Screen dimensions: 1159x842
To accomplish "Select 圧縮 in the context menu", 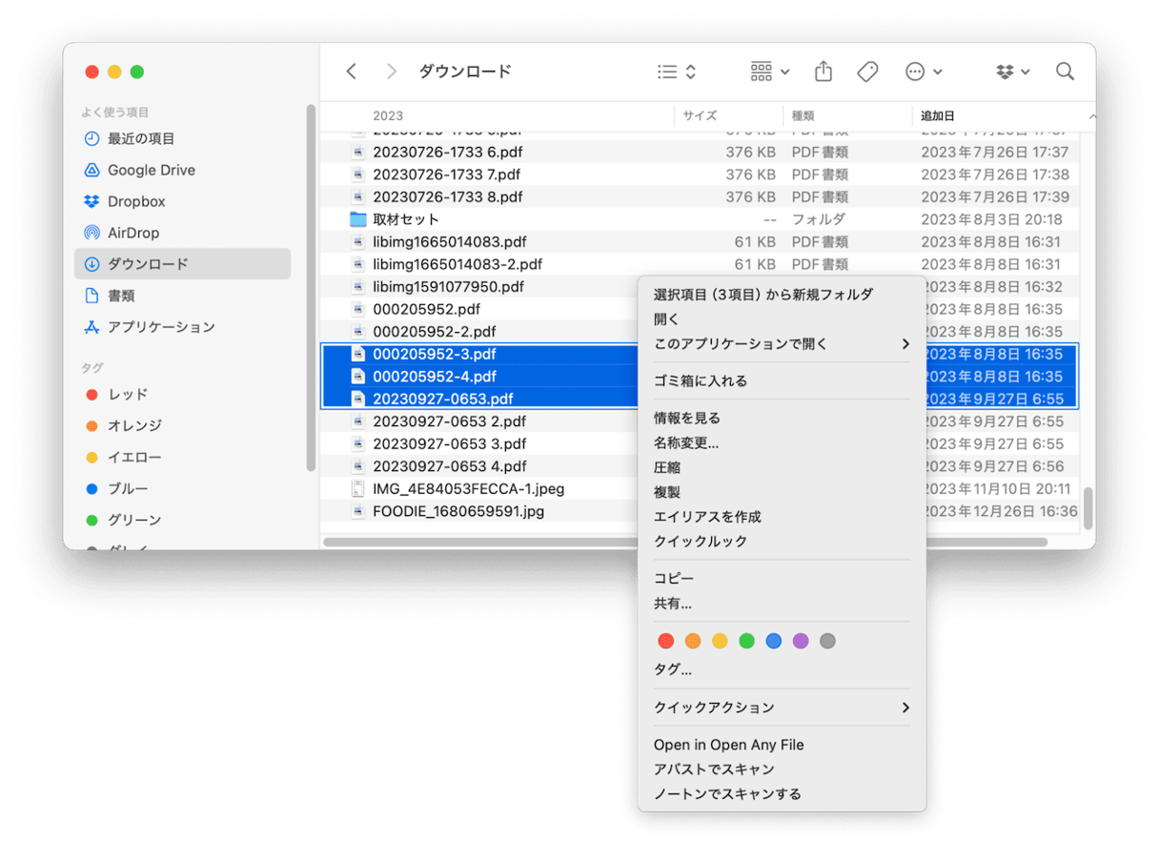I will pos(667,467).
